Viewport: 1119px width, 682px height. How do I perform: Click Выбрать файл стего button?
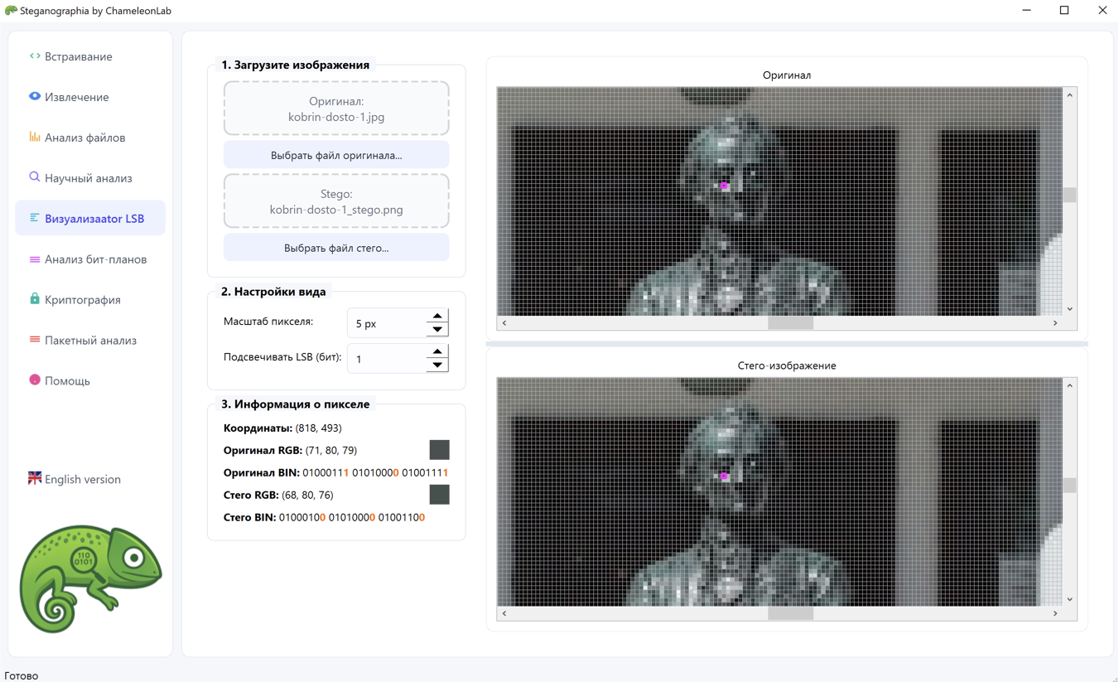(x=336, y=248)
